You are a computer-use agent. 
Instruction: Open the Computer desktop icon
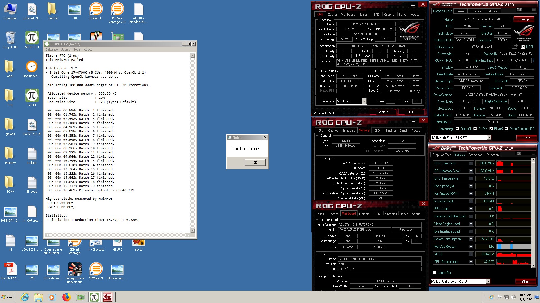10,11
